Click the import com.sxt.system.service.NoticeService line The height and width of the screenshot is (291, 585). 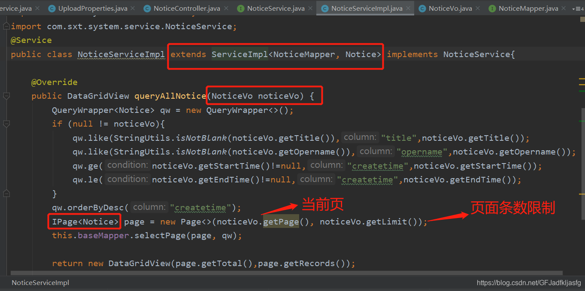click(x=124, y=27)
